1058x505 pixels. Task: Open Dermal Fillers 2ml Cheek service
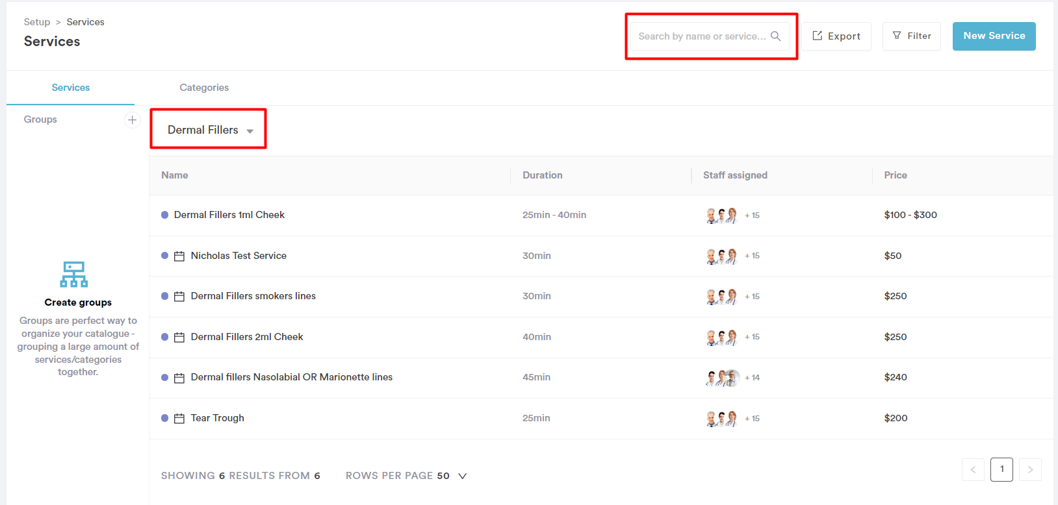pos(247,337)
